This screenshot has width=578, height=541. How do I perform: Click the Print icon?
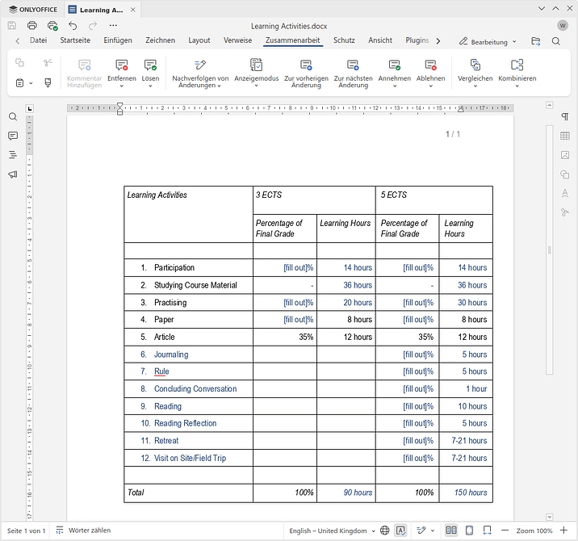click(x=32, y=26)
